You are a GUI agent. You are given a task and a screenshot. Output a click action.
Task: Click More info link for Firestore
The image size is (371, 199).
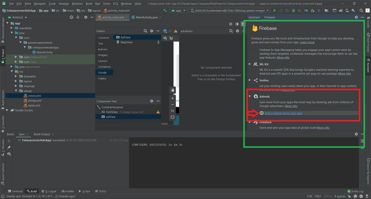(323, 128)
